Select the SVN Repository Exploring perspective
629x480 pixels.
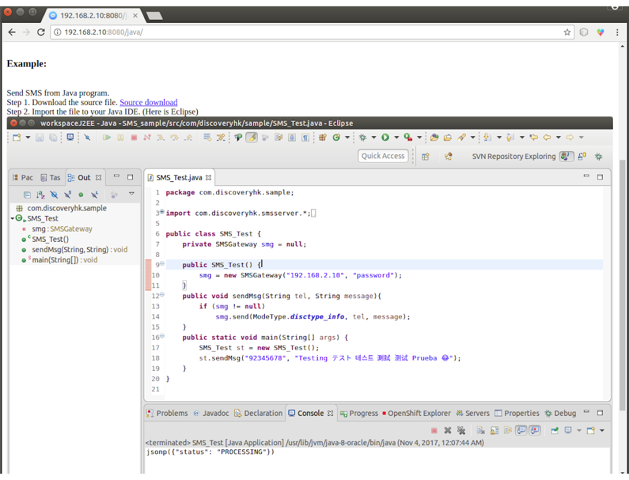(514, 157)
